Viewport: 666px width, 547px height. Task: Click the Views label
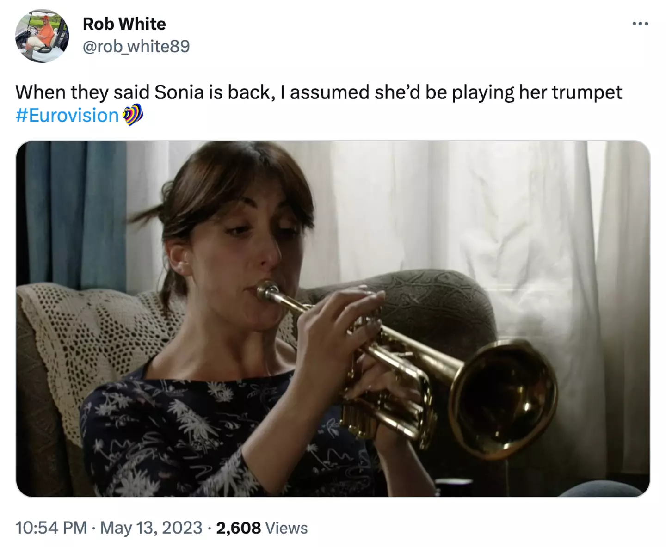[287, 528]
